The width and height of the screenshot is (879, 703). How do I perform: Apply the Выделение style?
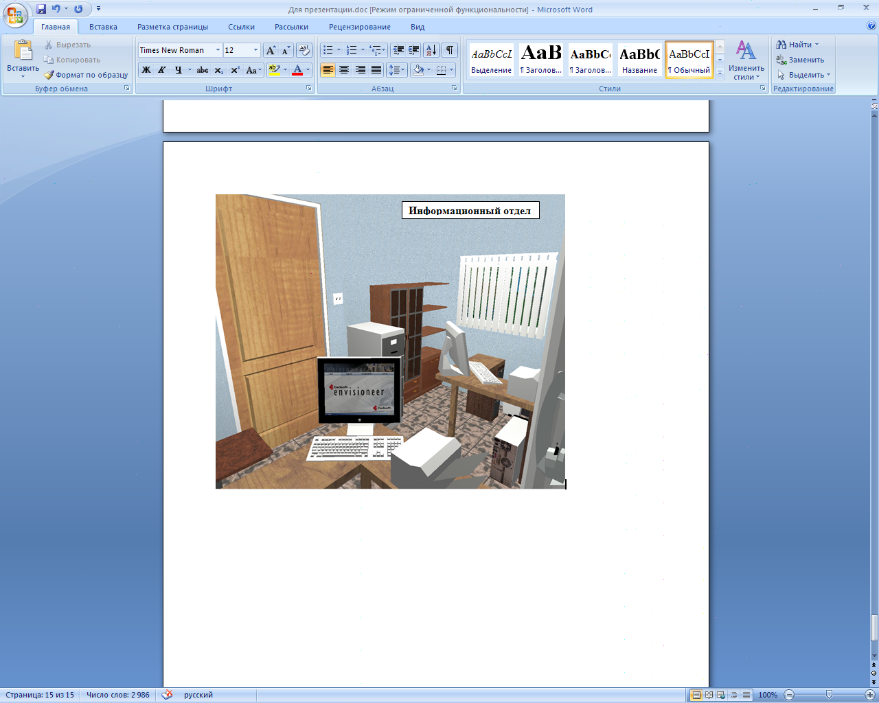tap(491, 60)
